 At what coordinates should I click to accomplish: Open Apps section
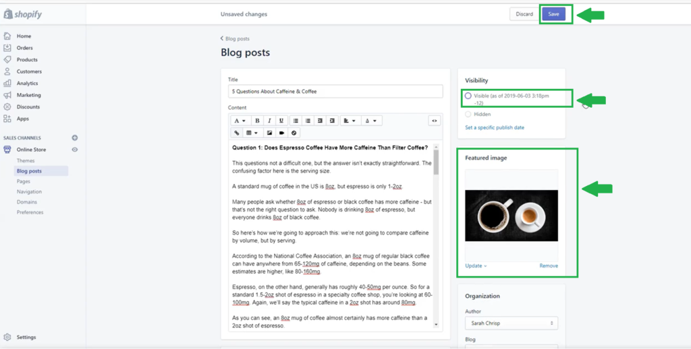pos(23,119)
